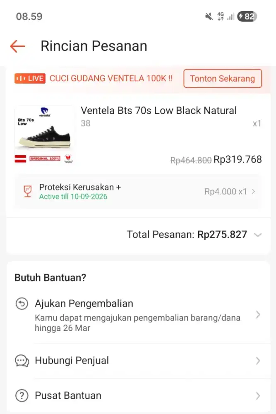Open Ajukan Pengembalian to request a return
This screenshot has height=414, width=276.
coord(84,303)
